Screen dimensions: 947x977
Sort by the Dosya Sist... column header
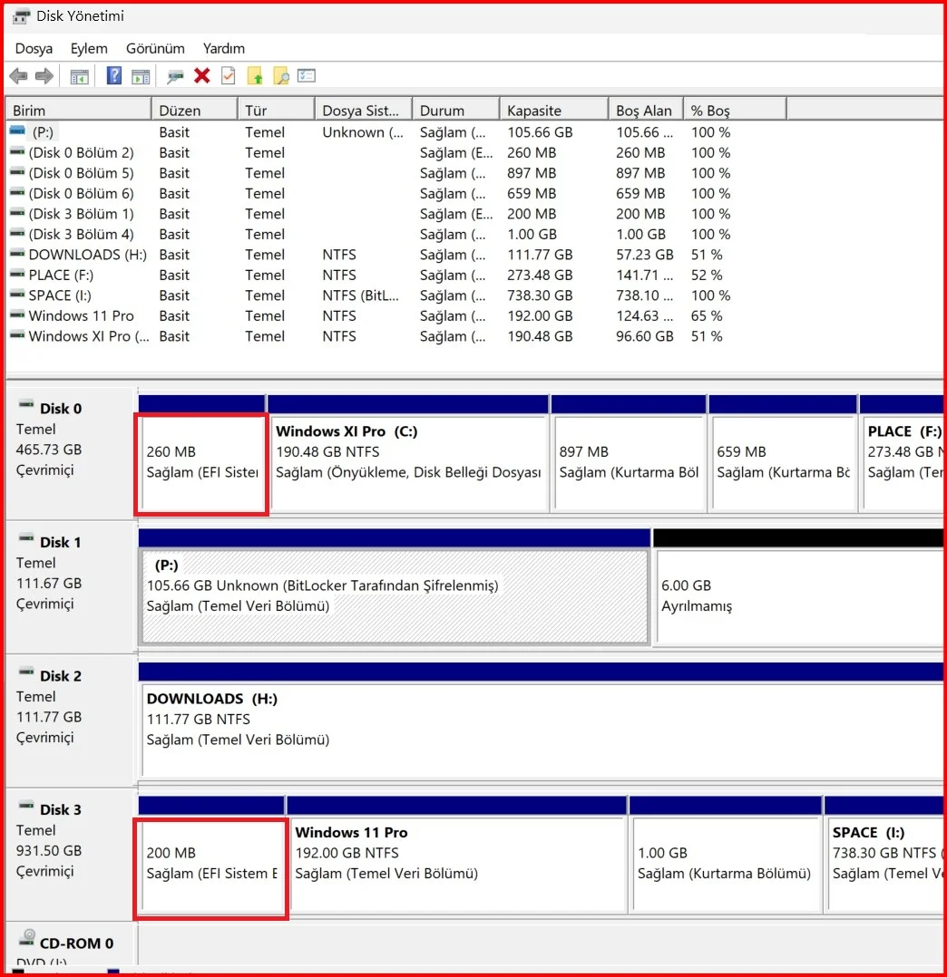pyautogui.click(x=364, y=111)
